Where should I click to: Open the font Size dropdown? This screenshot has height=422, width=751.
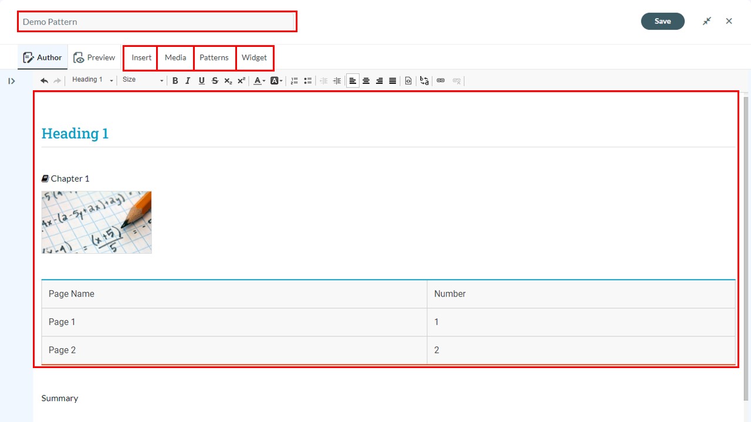(143, 80)
